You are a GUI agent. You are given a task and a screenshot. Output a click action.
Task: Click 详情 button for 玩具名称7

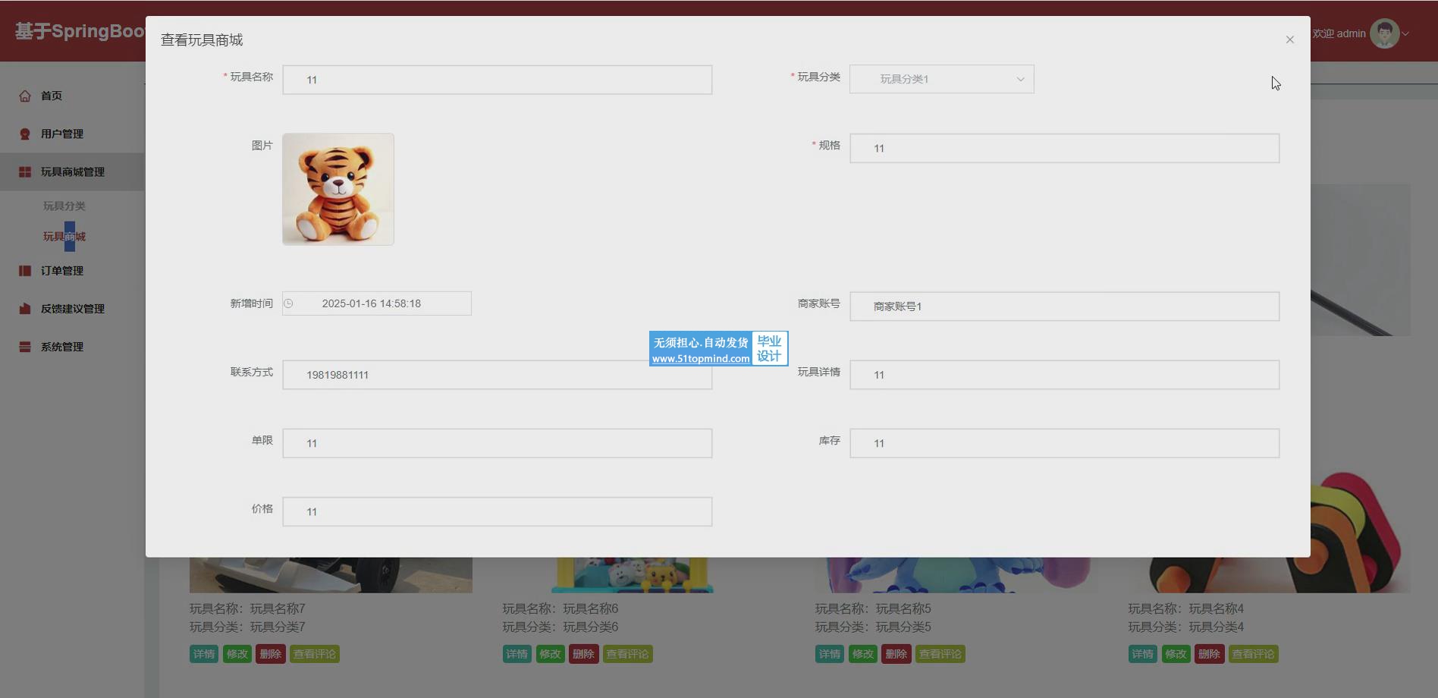click(x=204, y=654)
